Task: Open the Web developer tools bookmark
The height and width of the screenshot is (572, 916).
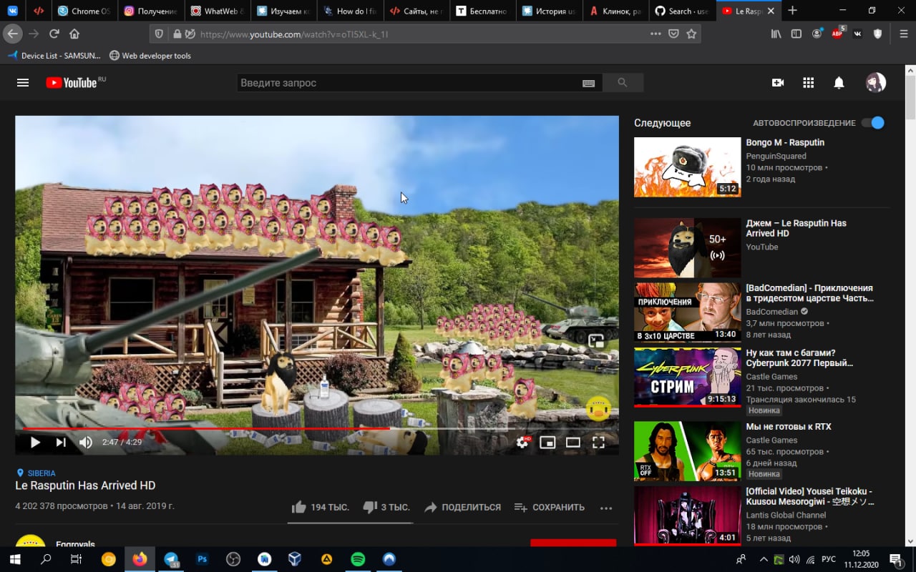Action: (x=150, y=56)
